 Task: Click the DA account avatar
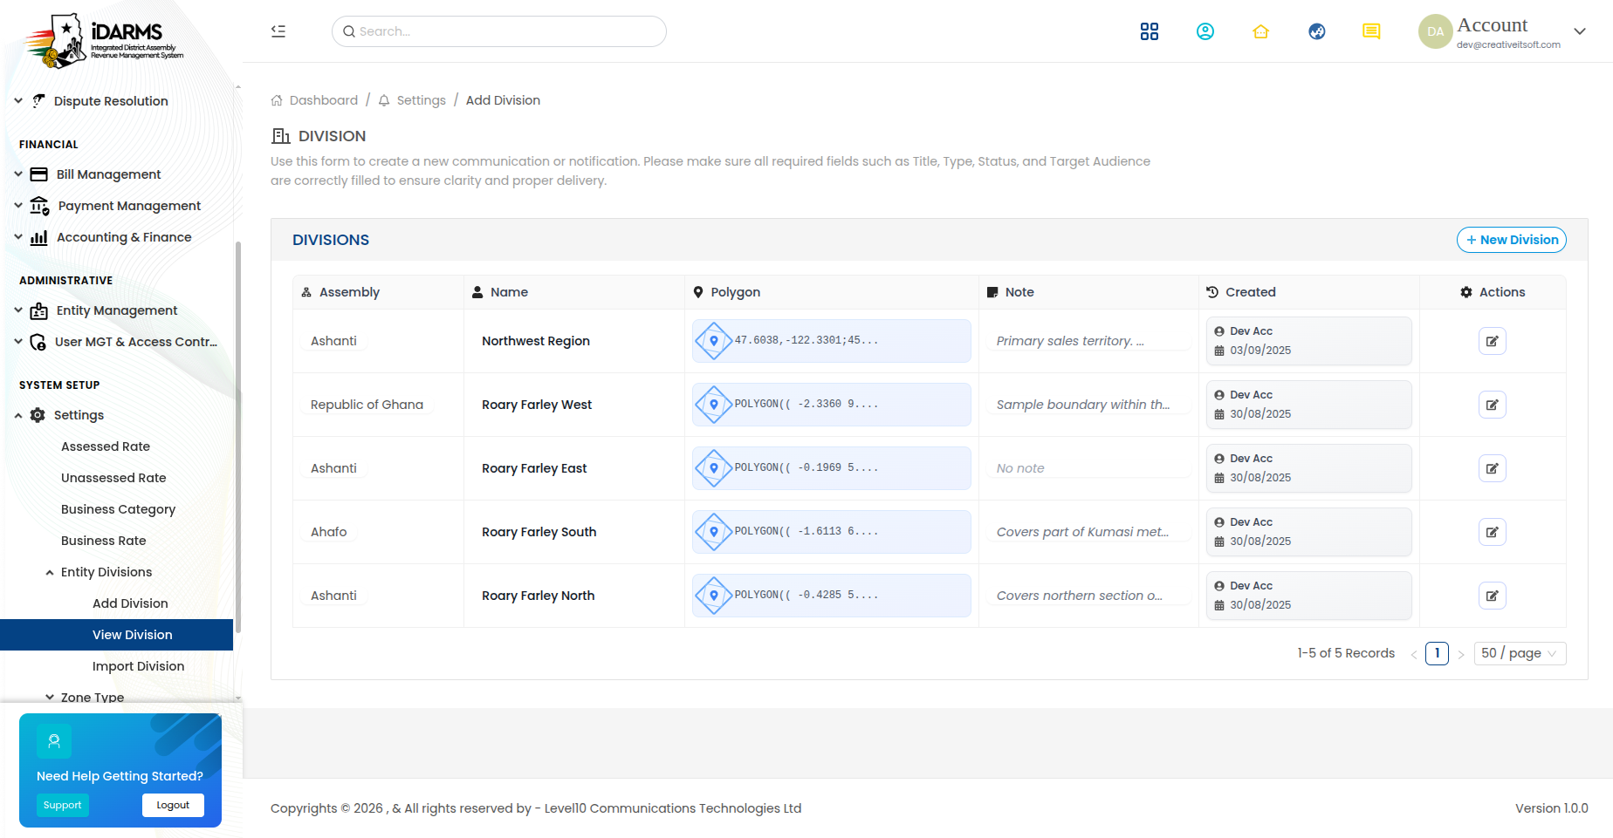pyautogui.click(x=1435, y=31)
